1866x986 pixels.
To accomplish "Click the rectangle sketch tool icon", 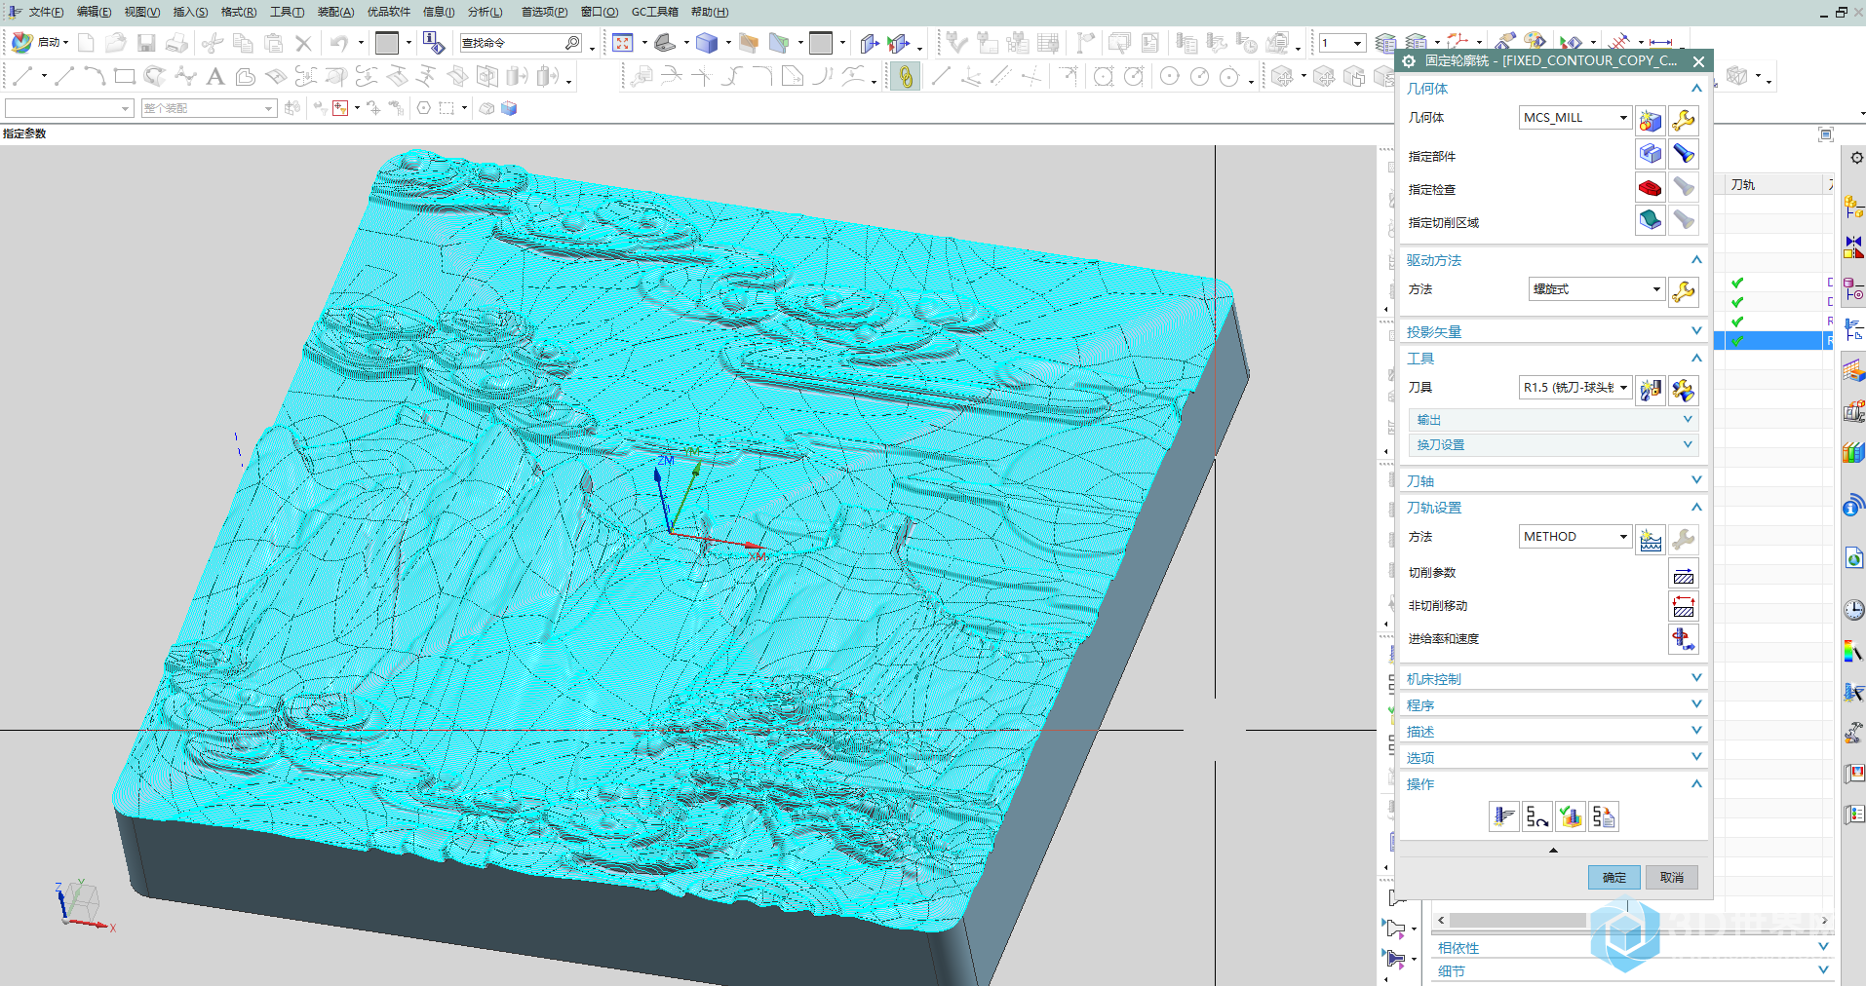I will 124,76.
